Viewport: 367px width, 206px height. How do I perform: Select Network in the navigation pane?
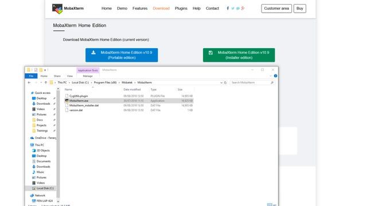tap(40, 196)
